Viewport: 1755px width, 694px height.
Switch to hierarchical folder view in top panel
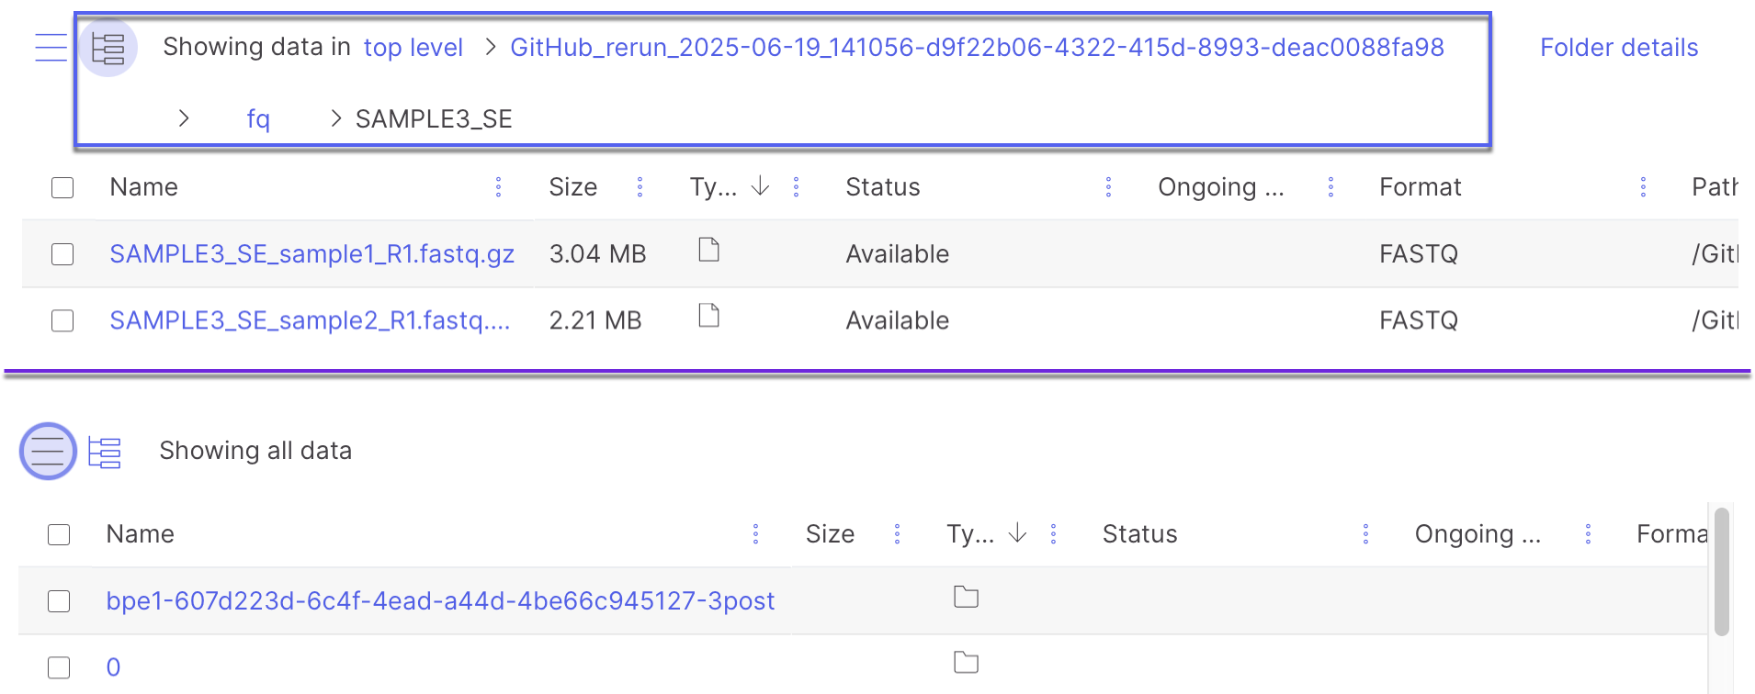click(x=108, y=48)
